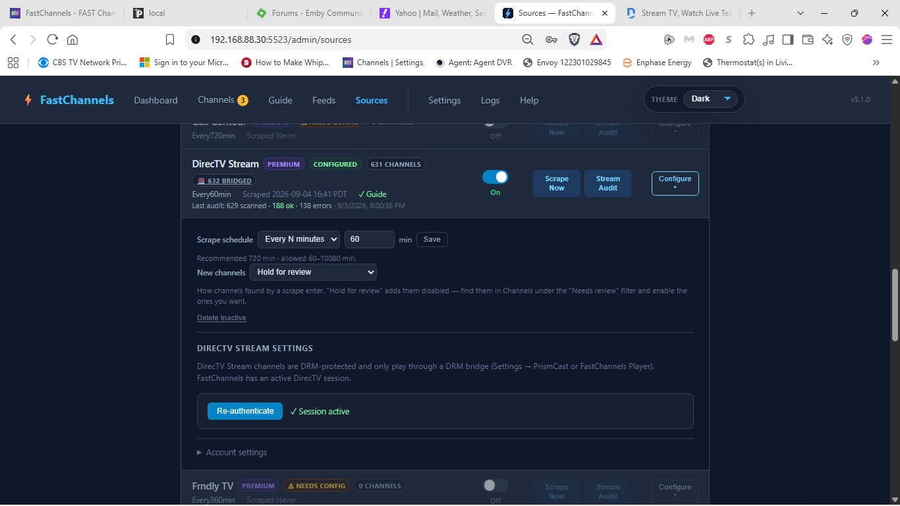Viewport: 900px width, 506px height.
Task: Click the FastChannels lightning bolt logo
Action: coord(28,100)
